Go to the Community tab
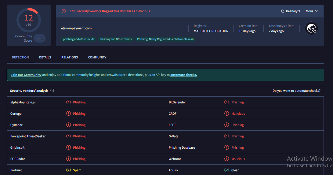 97,57
